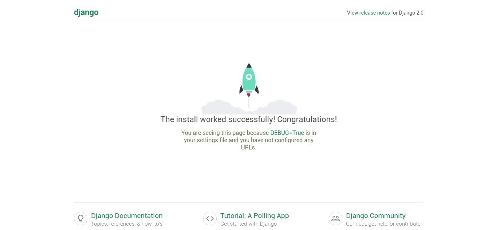Click the lightbulb icon beside Django Documentation
Image resolution: width=492 pixels, height=230 pixels.
pyautogui.click(x=80, y=219)
